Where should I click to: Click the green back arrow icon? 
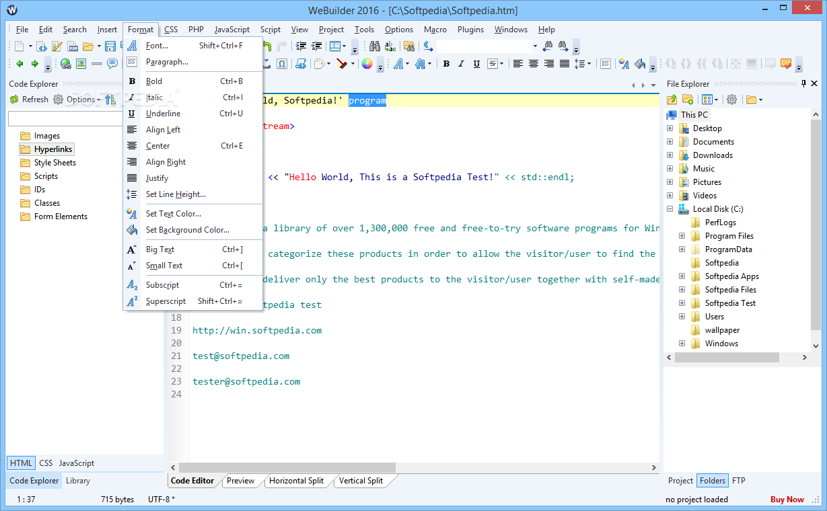coord(20,64)
